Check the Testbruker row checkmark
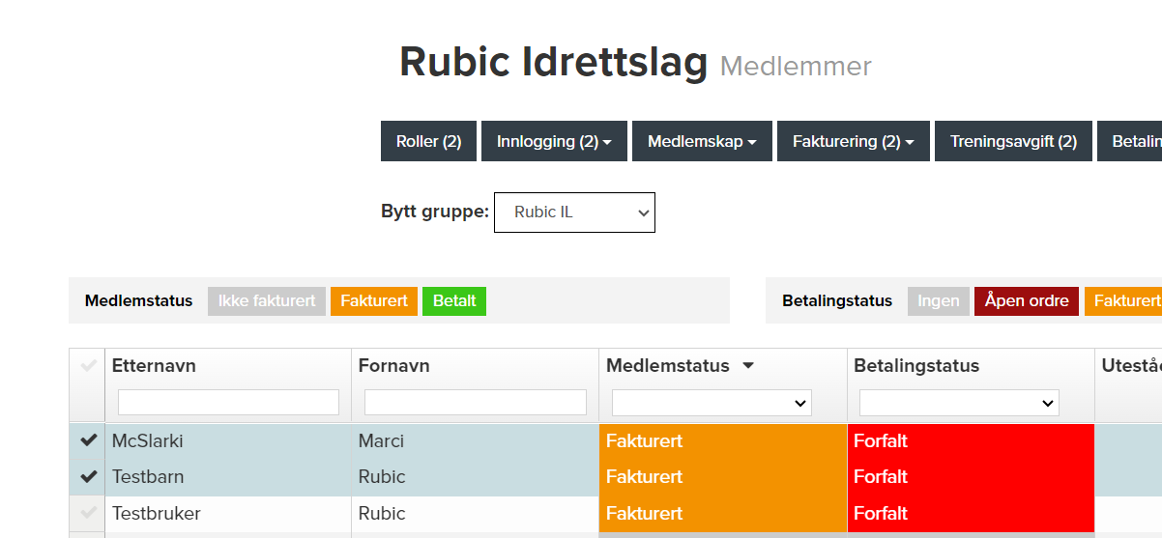The width and height of the screenshot is (1162, 538). click(x=89, y=513)
